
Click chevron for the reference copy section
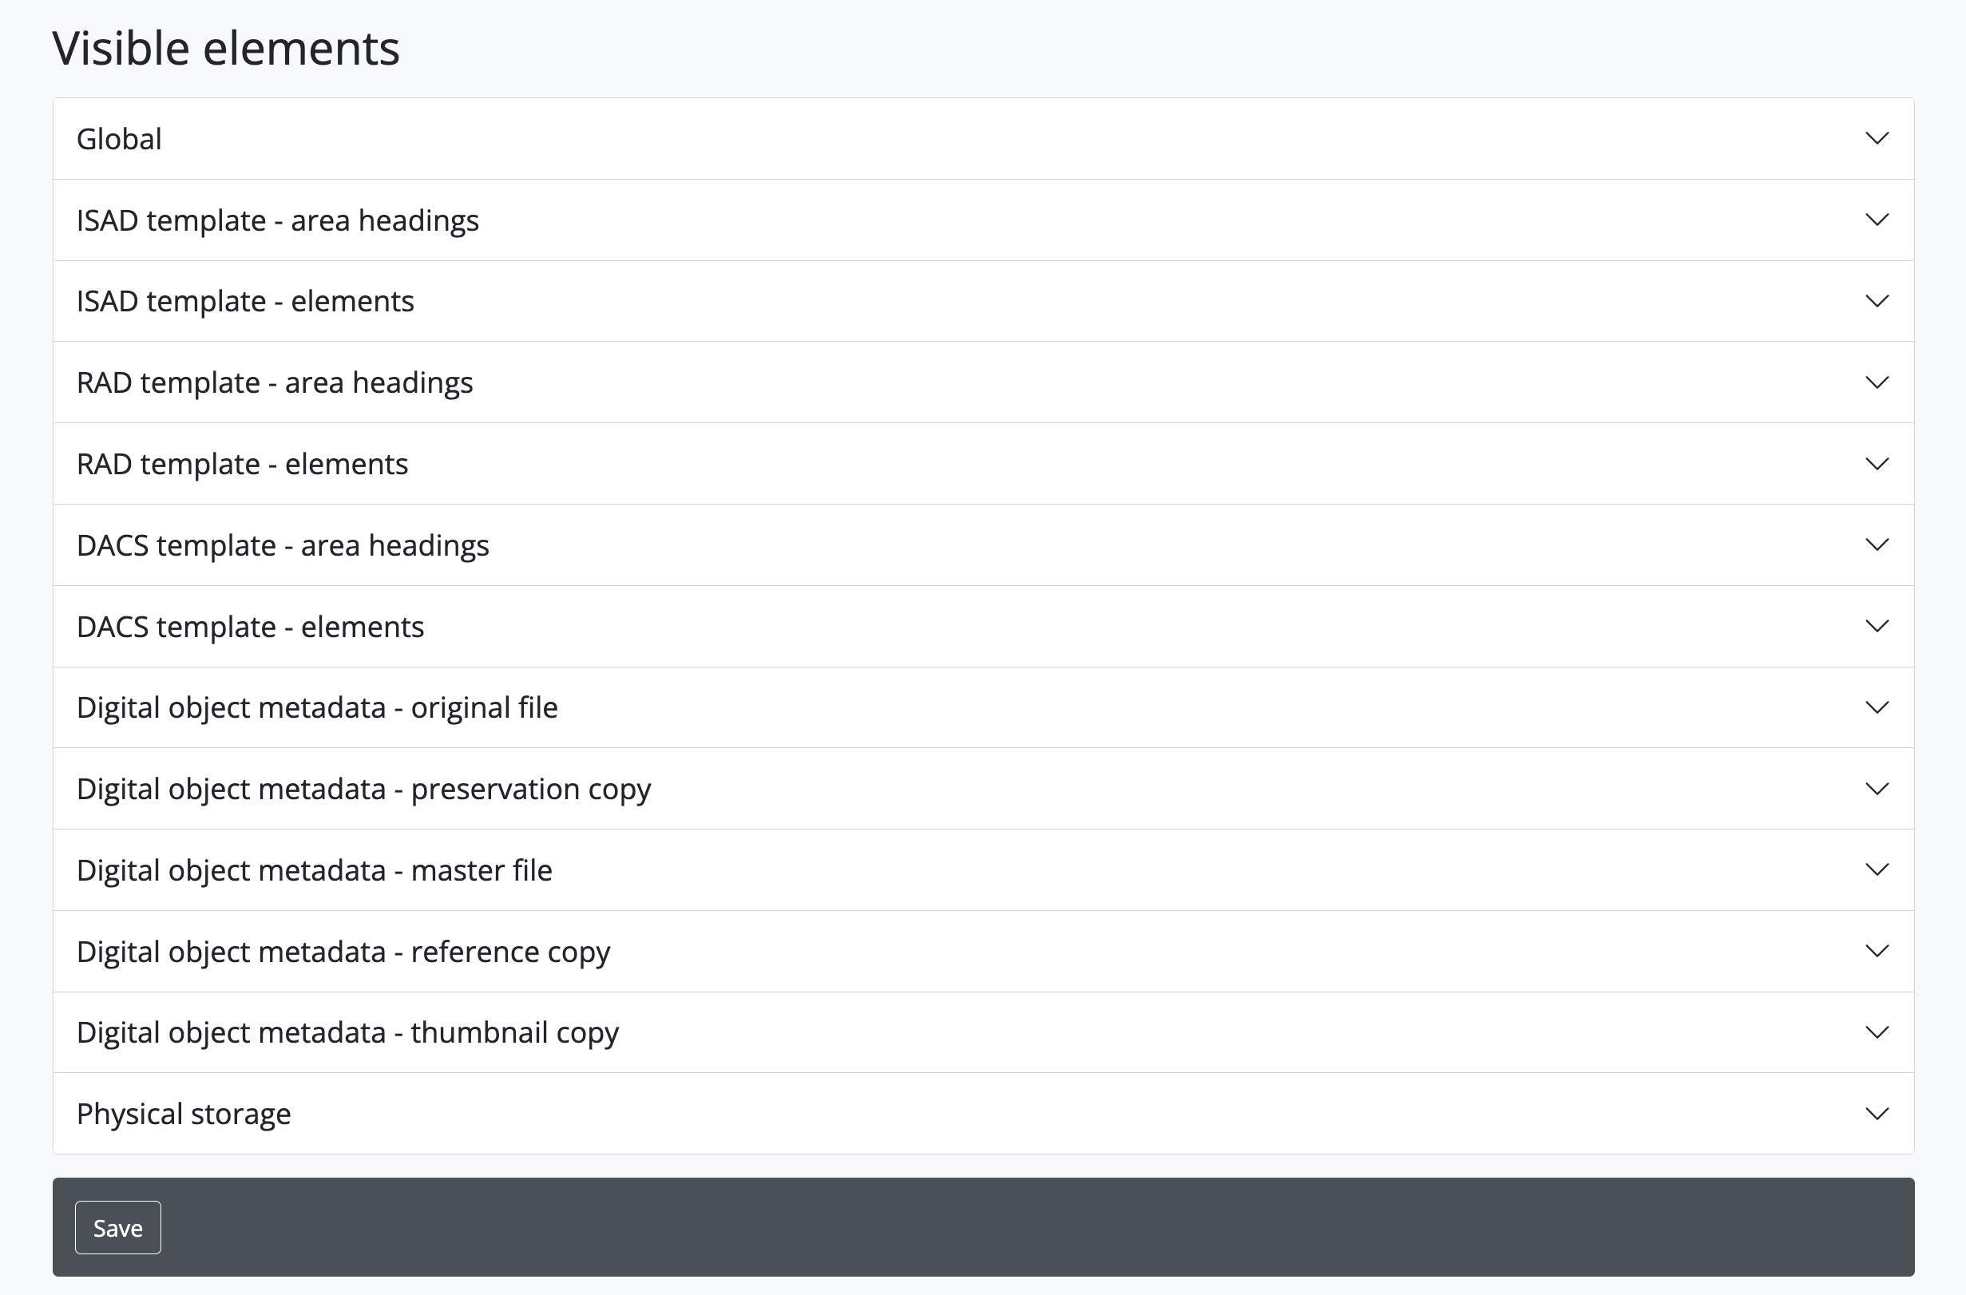tap(1877, 952)
